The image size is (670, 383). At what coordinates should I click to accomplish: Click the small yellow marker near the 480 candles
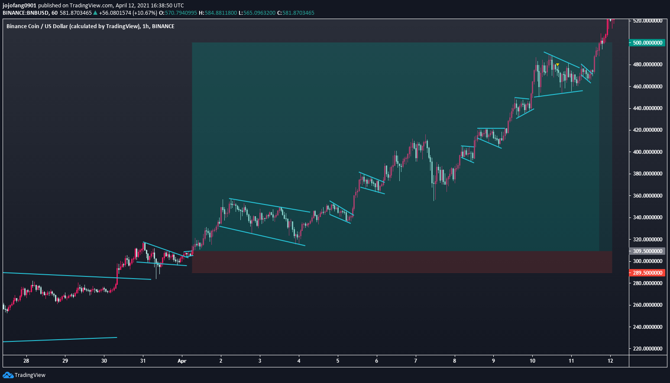[x=557, y=65]
